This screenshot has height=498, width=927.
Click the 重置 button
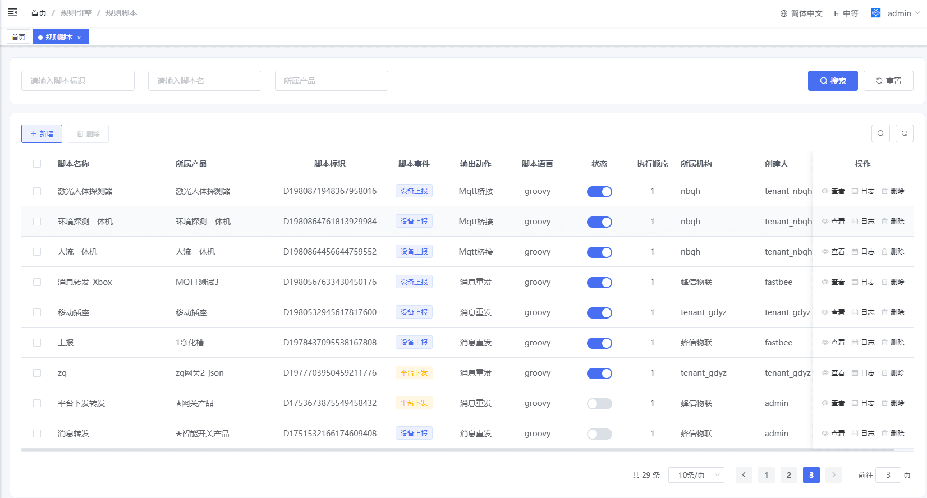tap(888, 81)
